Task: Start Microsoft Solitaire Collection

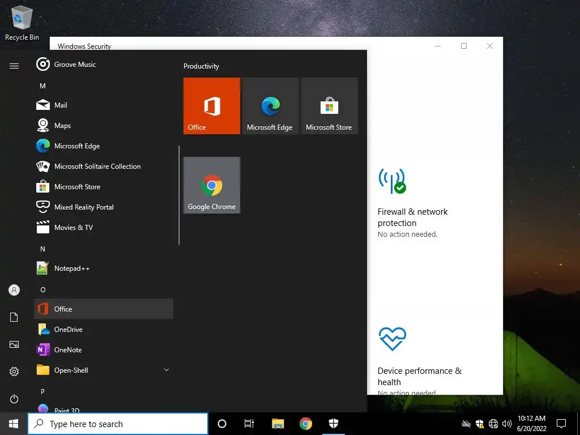Action: click(x=104, y=166)
